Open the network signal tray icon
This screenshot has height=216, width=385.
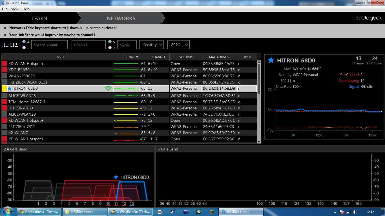(x=348, y=212)
